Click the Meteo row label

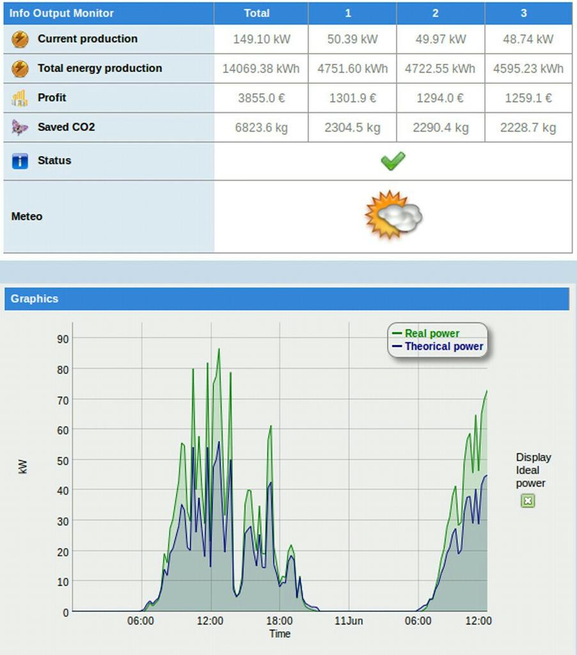pos(27,216)
